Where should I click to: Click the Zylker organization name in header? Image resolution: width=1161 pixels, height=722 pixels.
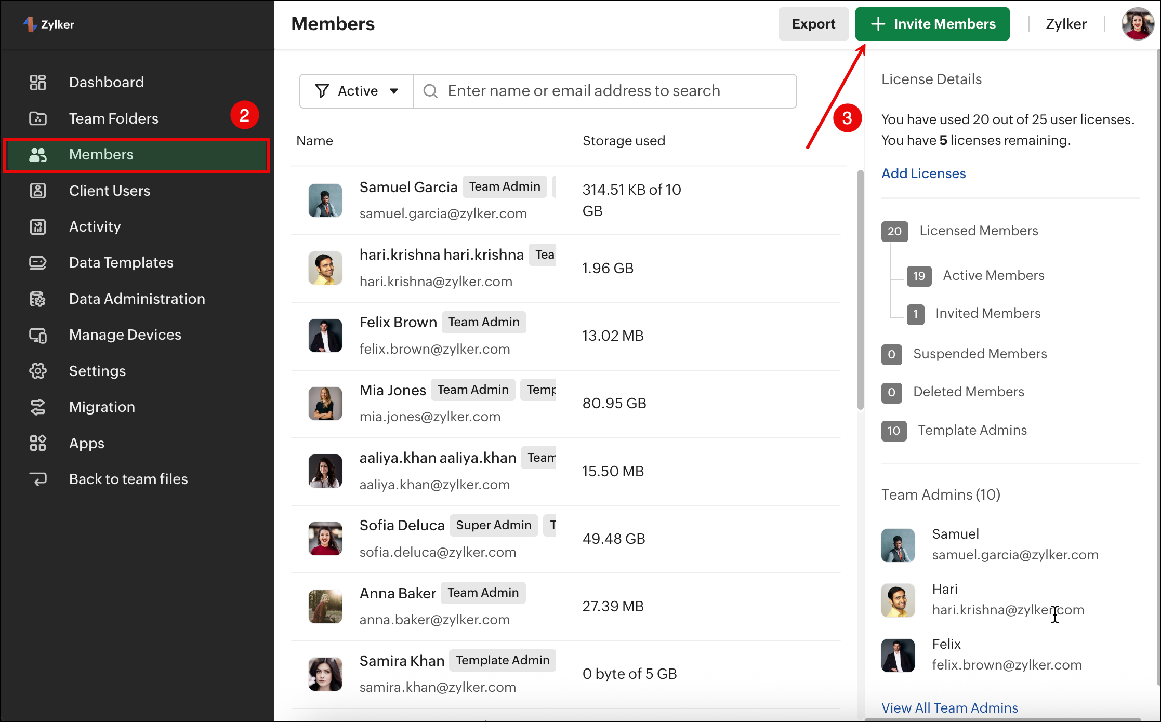point(1066,24)
